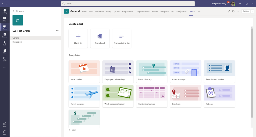Open the Calendar app icon
The image size is (256, 137).
tap(5, 35)
